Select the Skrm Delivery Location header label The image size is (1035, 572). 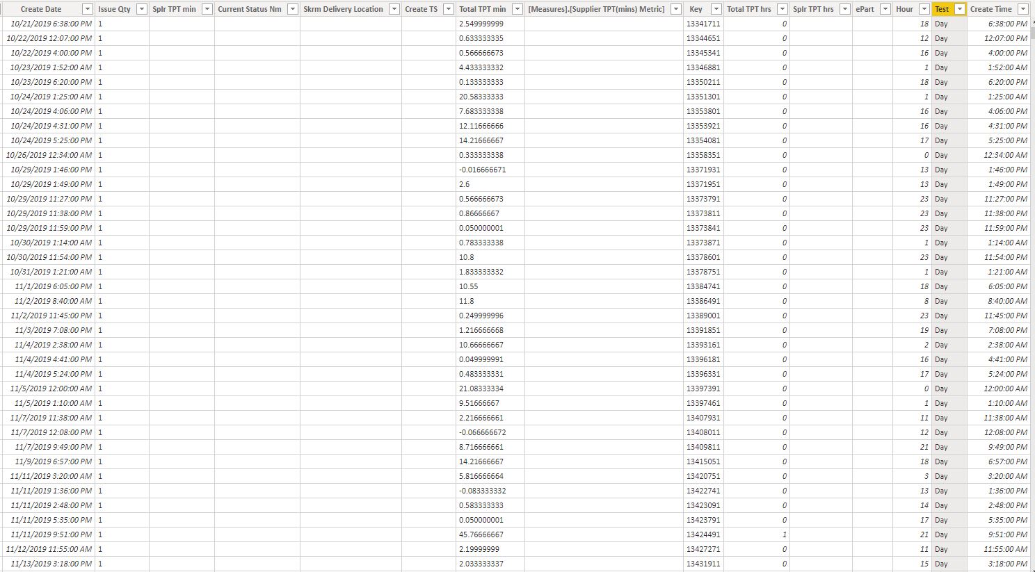(343, 9)
